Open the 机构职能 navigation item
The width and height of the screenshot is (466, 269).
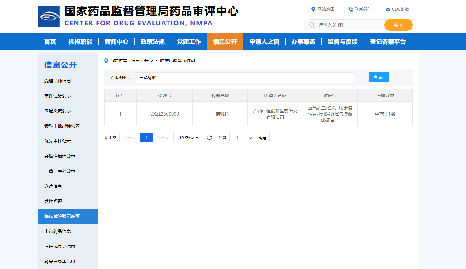pos(80,41)
